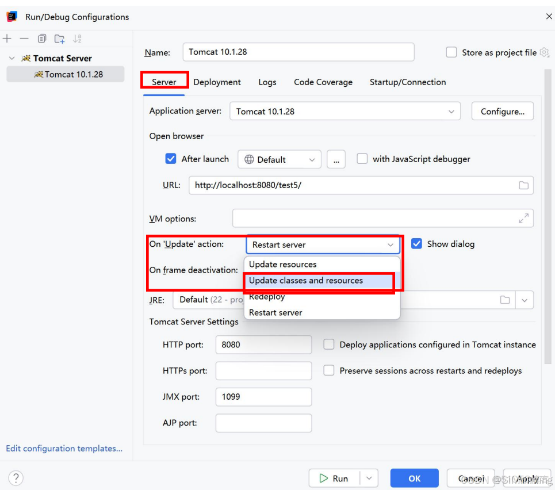Open the help question mark icon
The height and width of the screenshot is (490, 555).
pyautogui.click(x=16, y=478)
